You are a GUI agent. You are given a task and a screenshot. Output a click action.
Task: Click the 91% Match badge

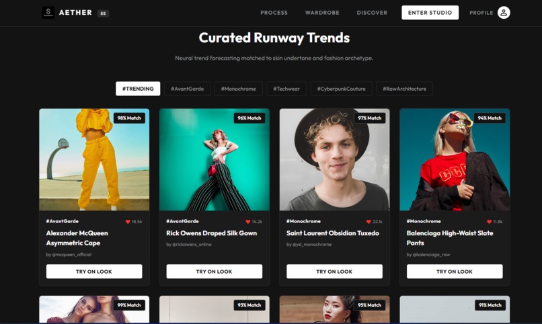[490, 305]
